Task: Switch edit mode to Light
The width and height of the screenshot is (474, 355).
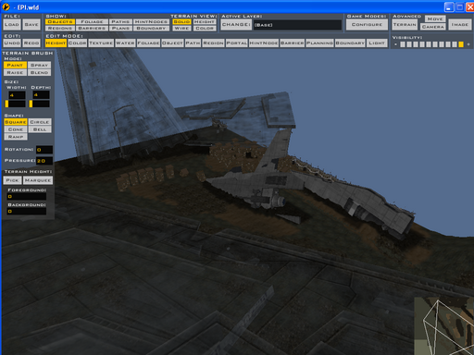Action: point(377,43)
